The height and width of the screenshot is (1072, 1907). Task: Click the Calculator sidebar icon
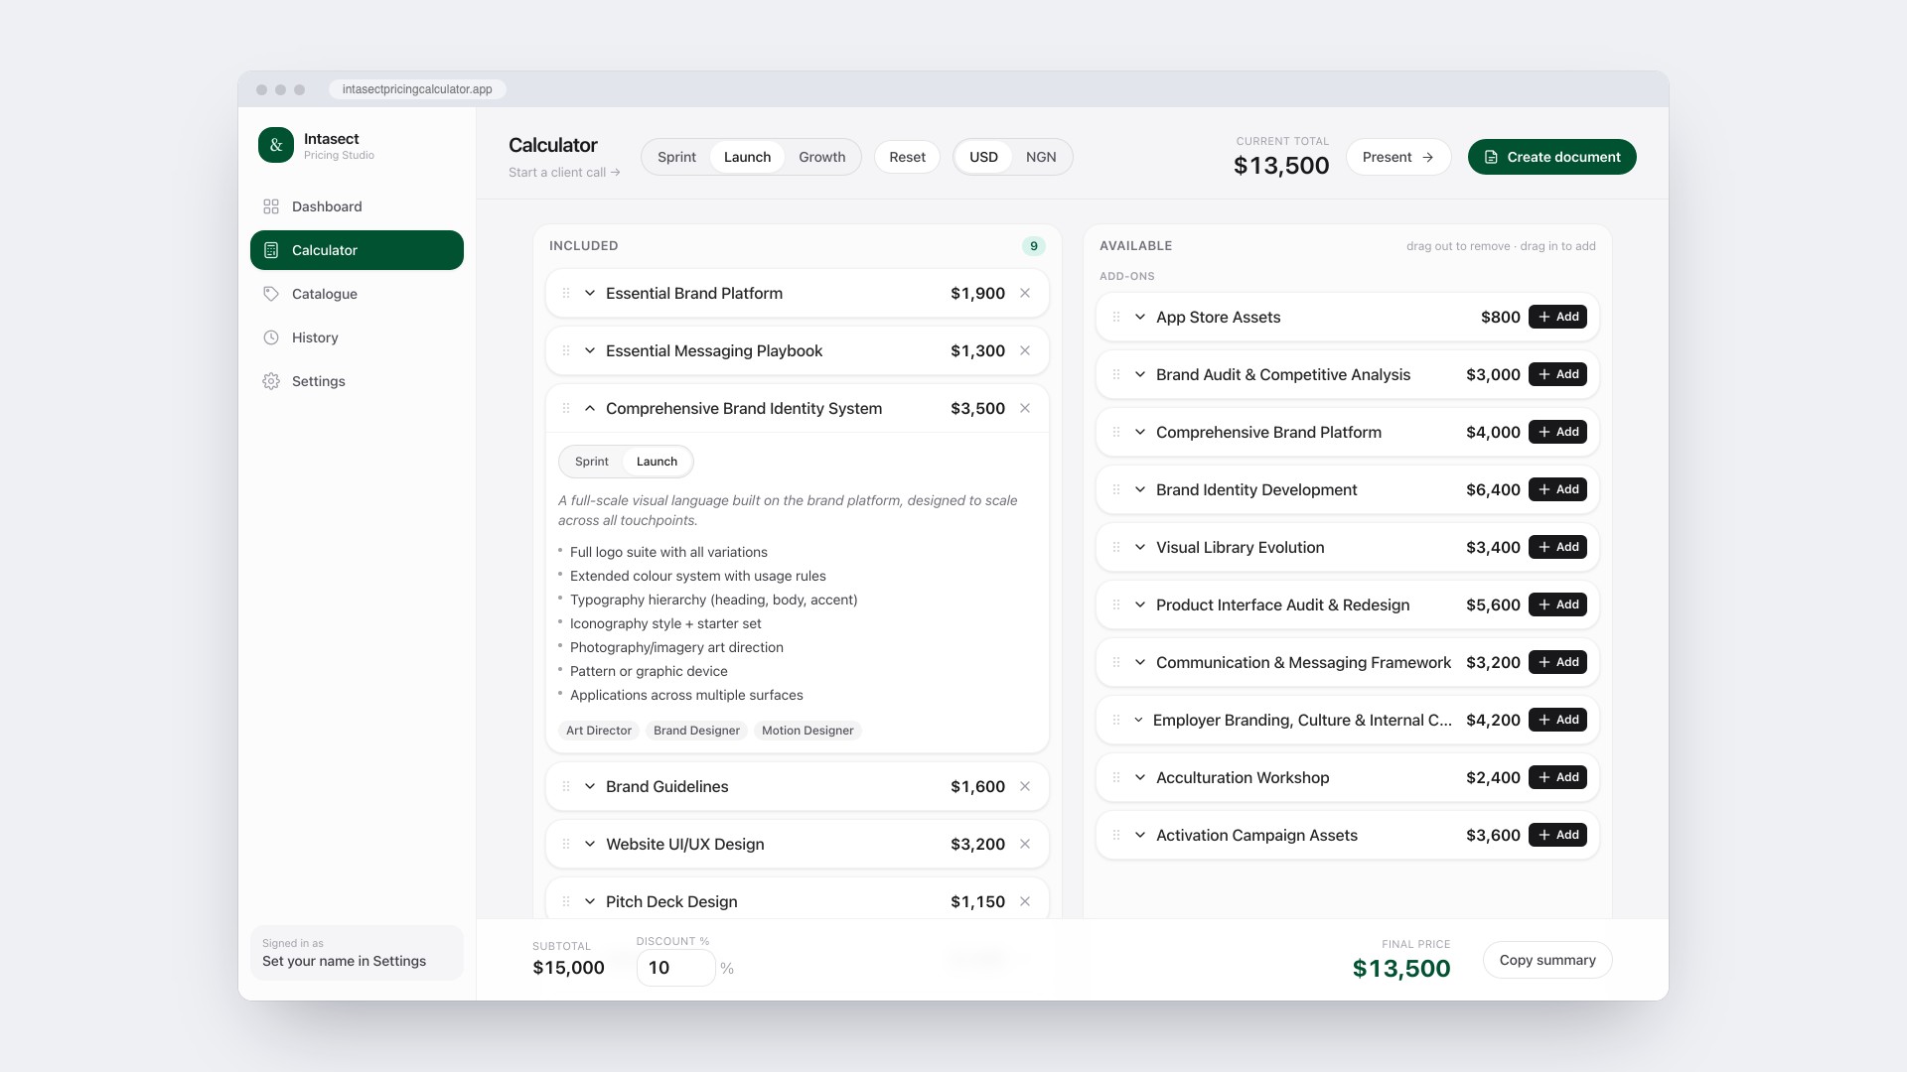pyautogui.click(x=271, y=250)
